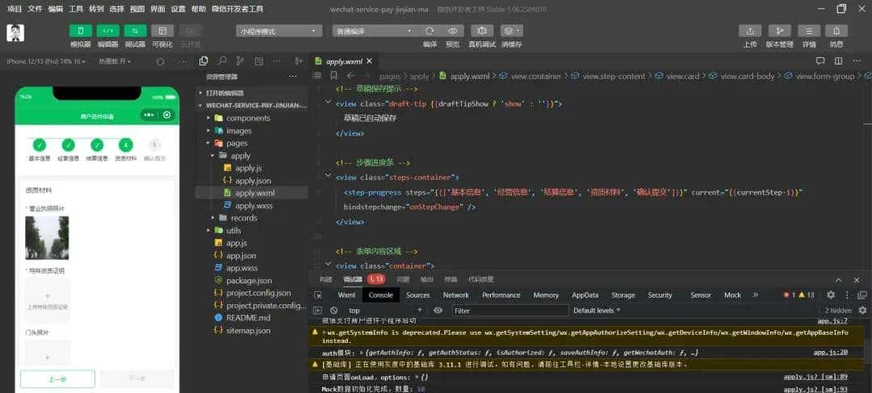Click the navigate back arrow in editor
Viewport: 872px width, 393px height.
(350, 76)
